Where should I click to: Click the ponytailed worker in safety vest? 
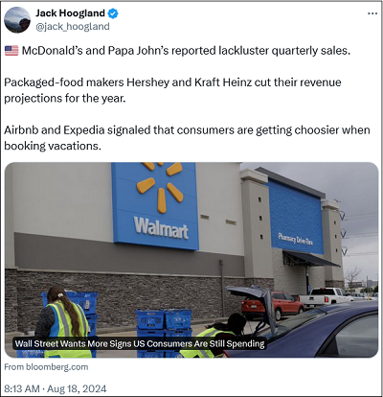click(63, 322)
